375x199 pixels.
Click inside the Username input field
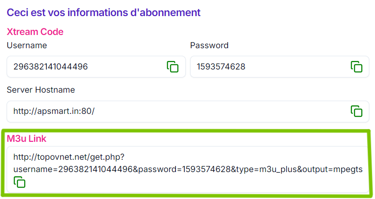[x=119, y=67]
